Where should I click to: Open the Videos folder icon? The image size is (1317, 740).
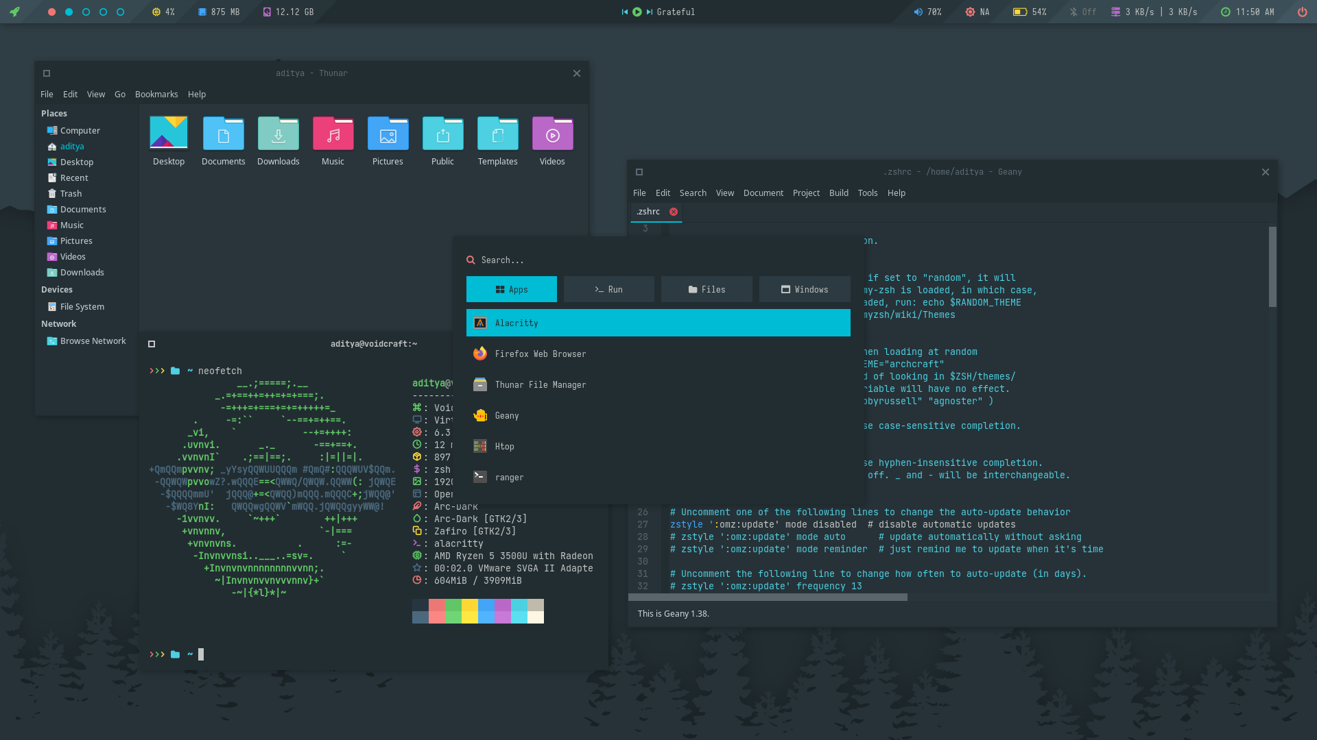point(552,134)
